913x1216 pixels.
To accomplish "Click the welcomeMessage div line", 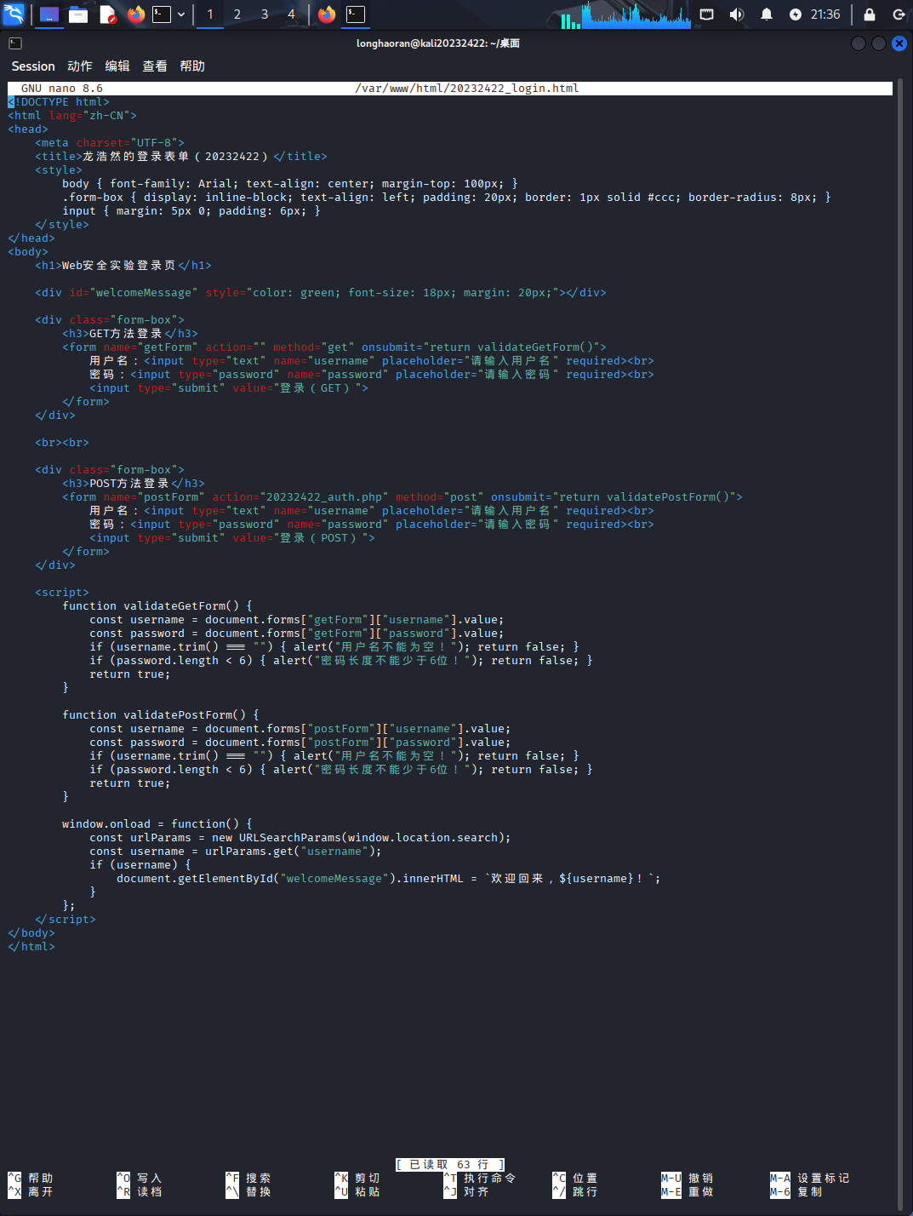I will click(321, 293).
